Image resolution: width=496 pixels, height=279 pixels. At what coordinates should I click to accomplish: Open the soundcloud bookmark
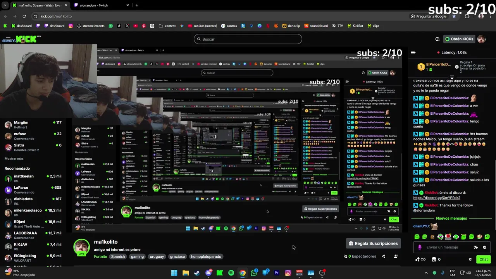coord(316,26)
